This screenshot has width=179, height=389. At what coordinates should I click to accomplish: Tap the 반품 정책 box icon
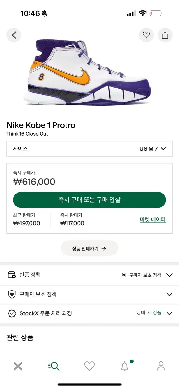click(x=12, y=275)
